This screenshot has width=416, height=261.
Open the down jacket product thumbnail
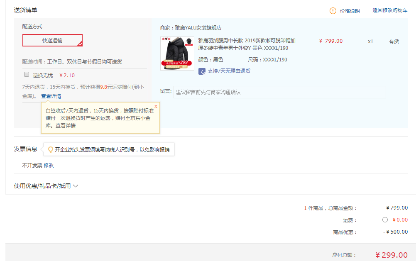point(177,53)
